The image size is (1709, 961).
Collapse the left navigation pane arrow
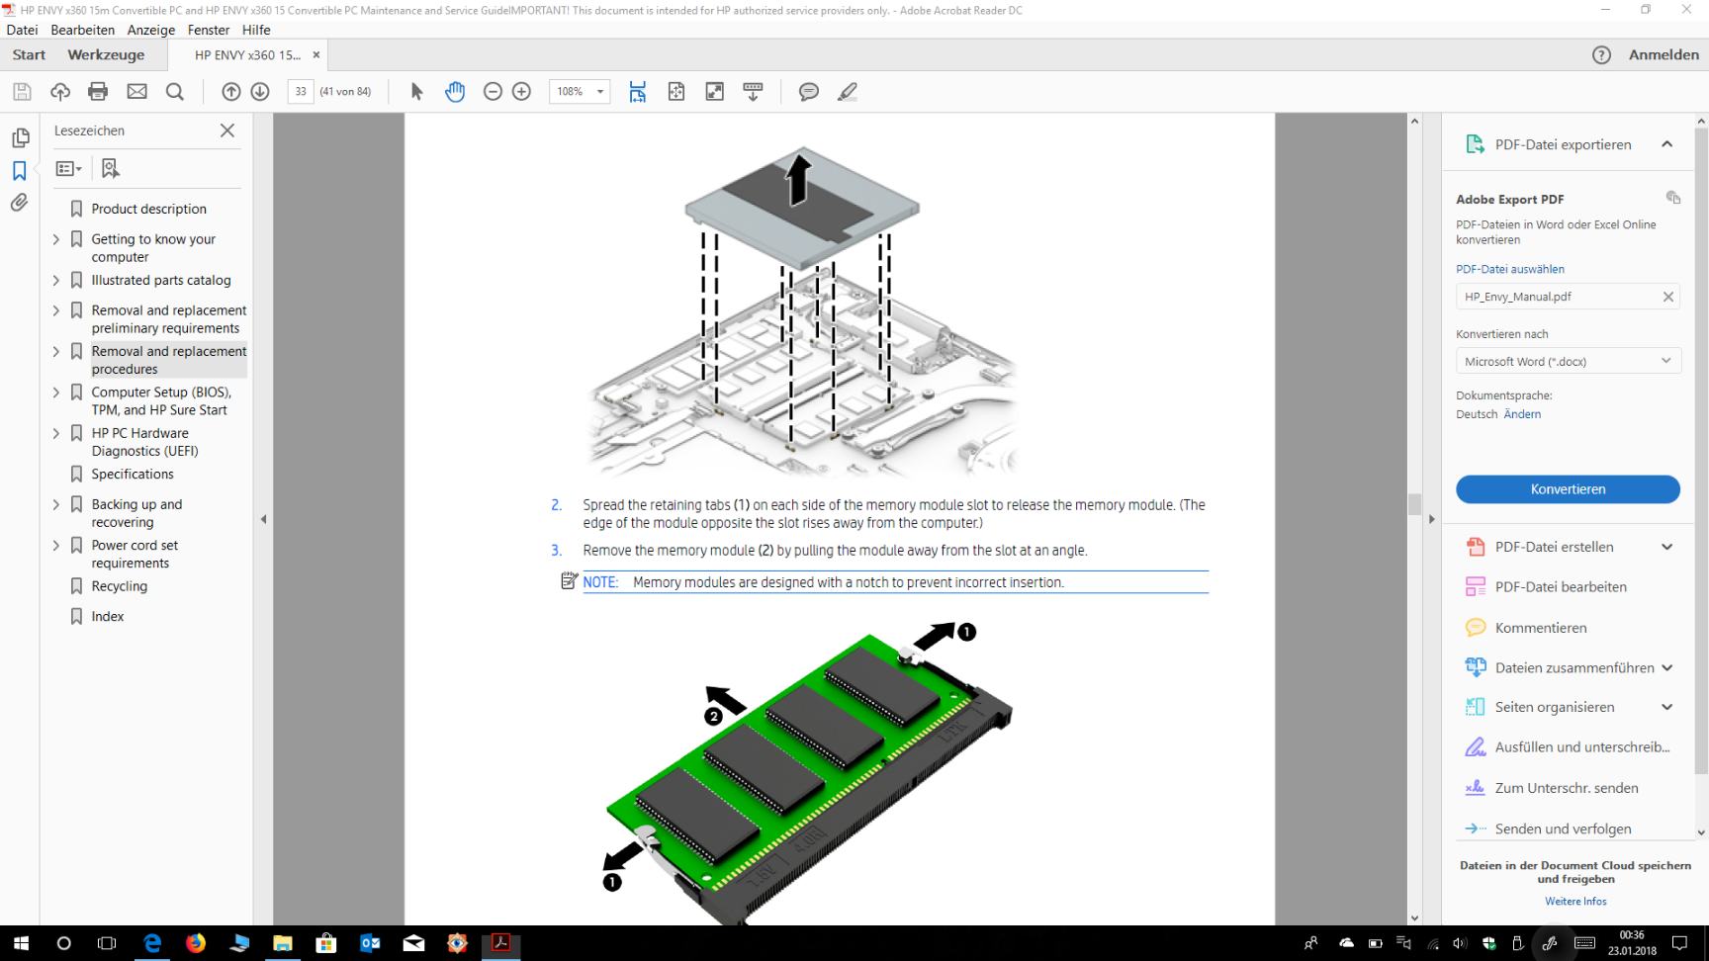[x=263, y=519]
